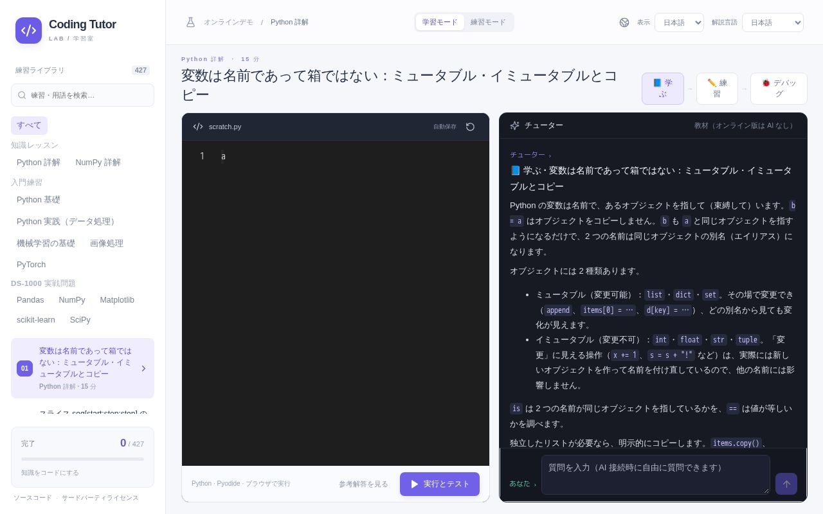Click the Coding Tutor logo icon
This screenshot has height=514, width=823.
click(x=28, y=30)
